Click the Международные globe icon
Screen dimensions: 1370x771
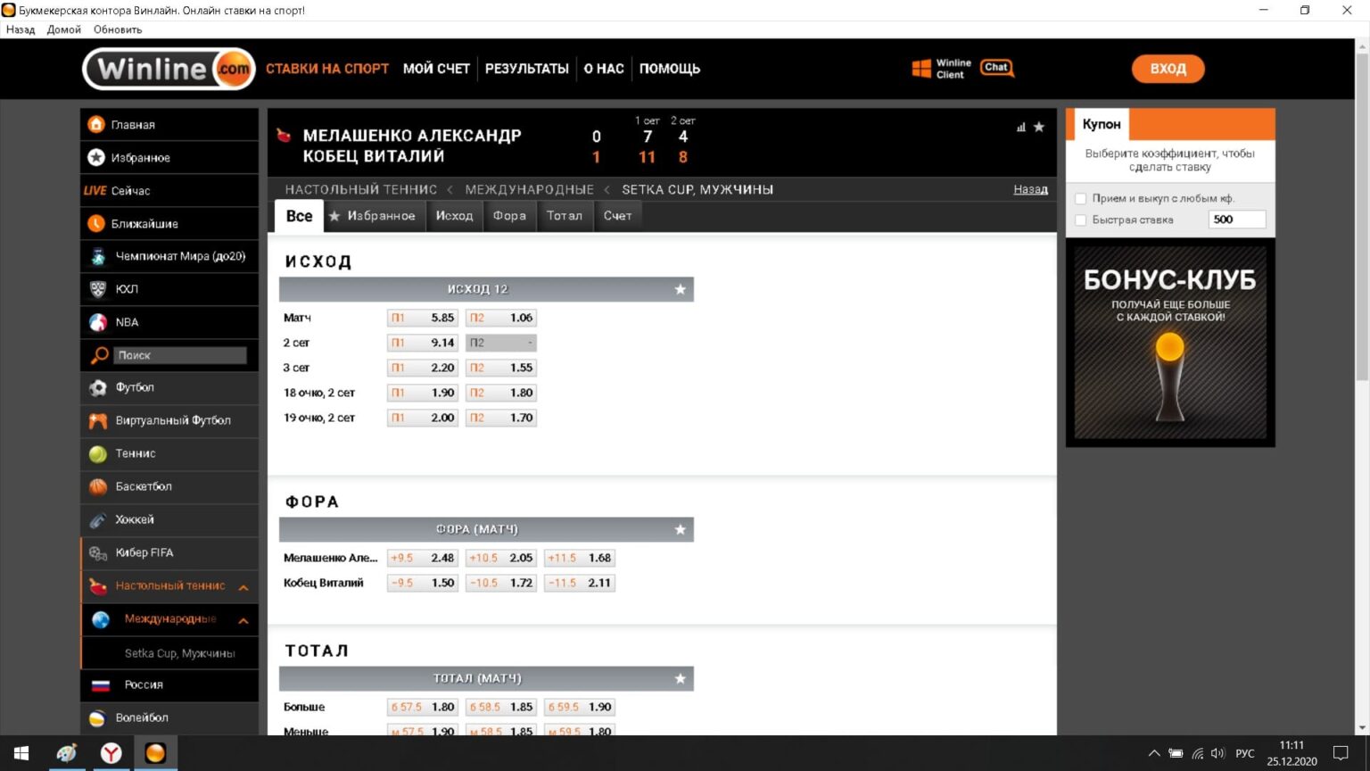point(101,619)
